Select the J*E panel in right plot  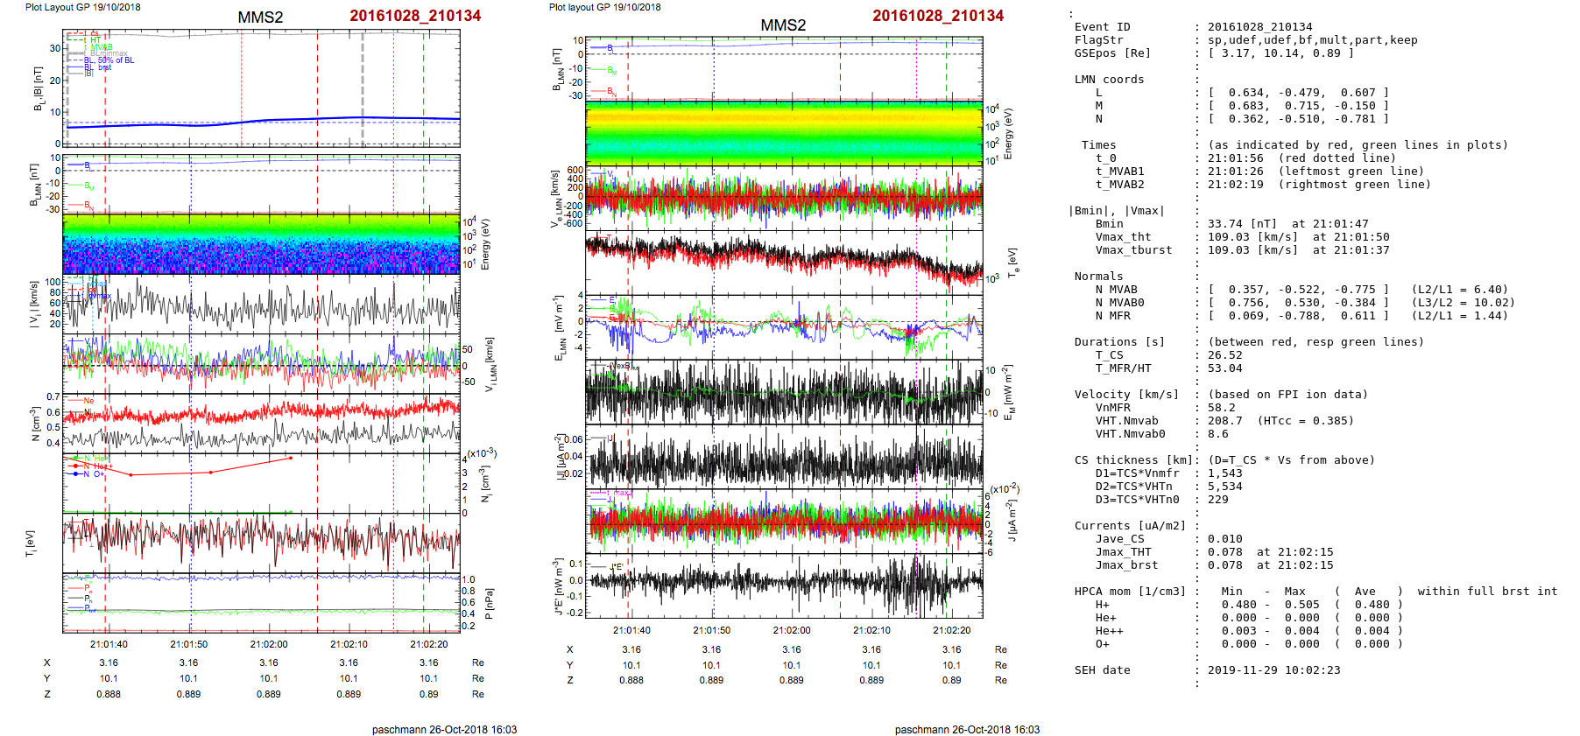[x=784, y=585]
